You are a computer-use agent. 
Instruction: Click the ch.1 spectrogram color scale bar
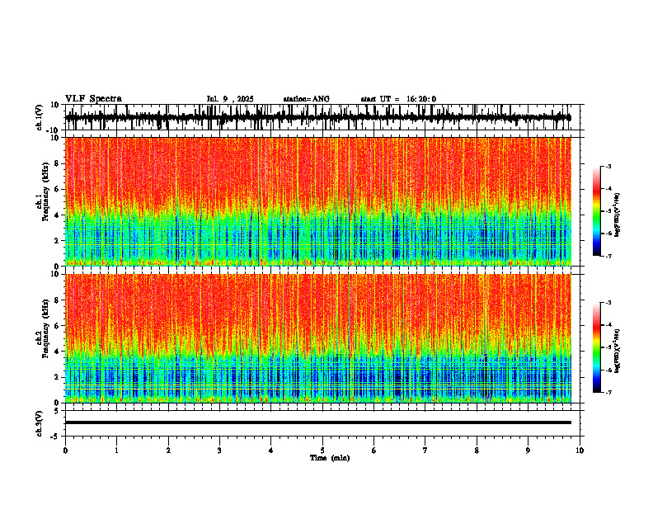(596, 211)
